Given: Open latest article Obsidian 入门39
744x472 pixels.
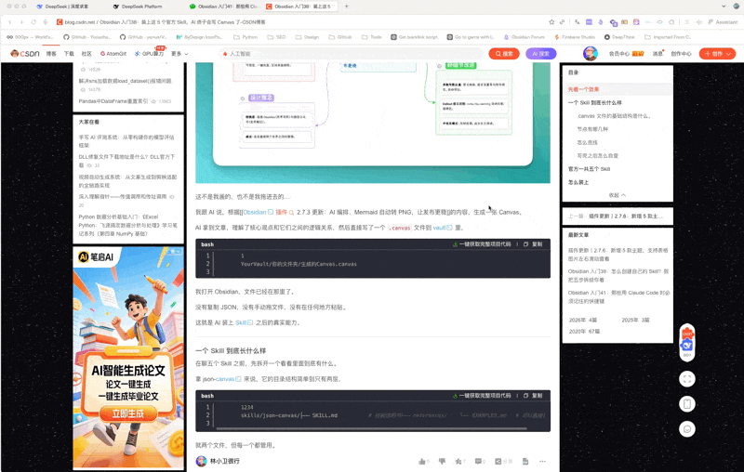Looking at the screenshot, I should (x=618, y=276).
